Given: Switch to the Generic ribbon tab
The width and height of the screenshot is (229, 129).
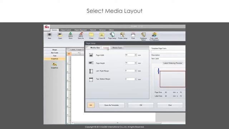Looking at the screenshot, I should tap(54, 30).
